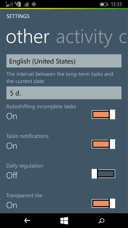The image size is (128, 228).
Task: Tap the battery indicator in status bar
Action: coord(104,4)
